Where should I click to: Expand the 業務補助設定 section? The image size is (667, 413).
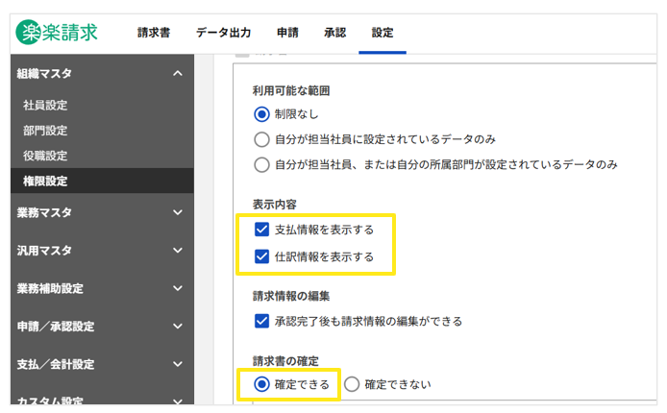(x=177, y=288)
